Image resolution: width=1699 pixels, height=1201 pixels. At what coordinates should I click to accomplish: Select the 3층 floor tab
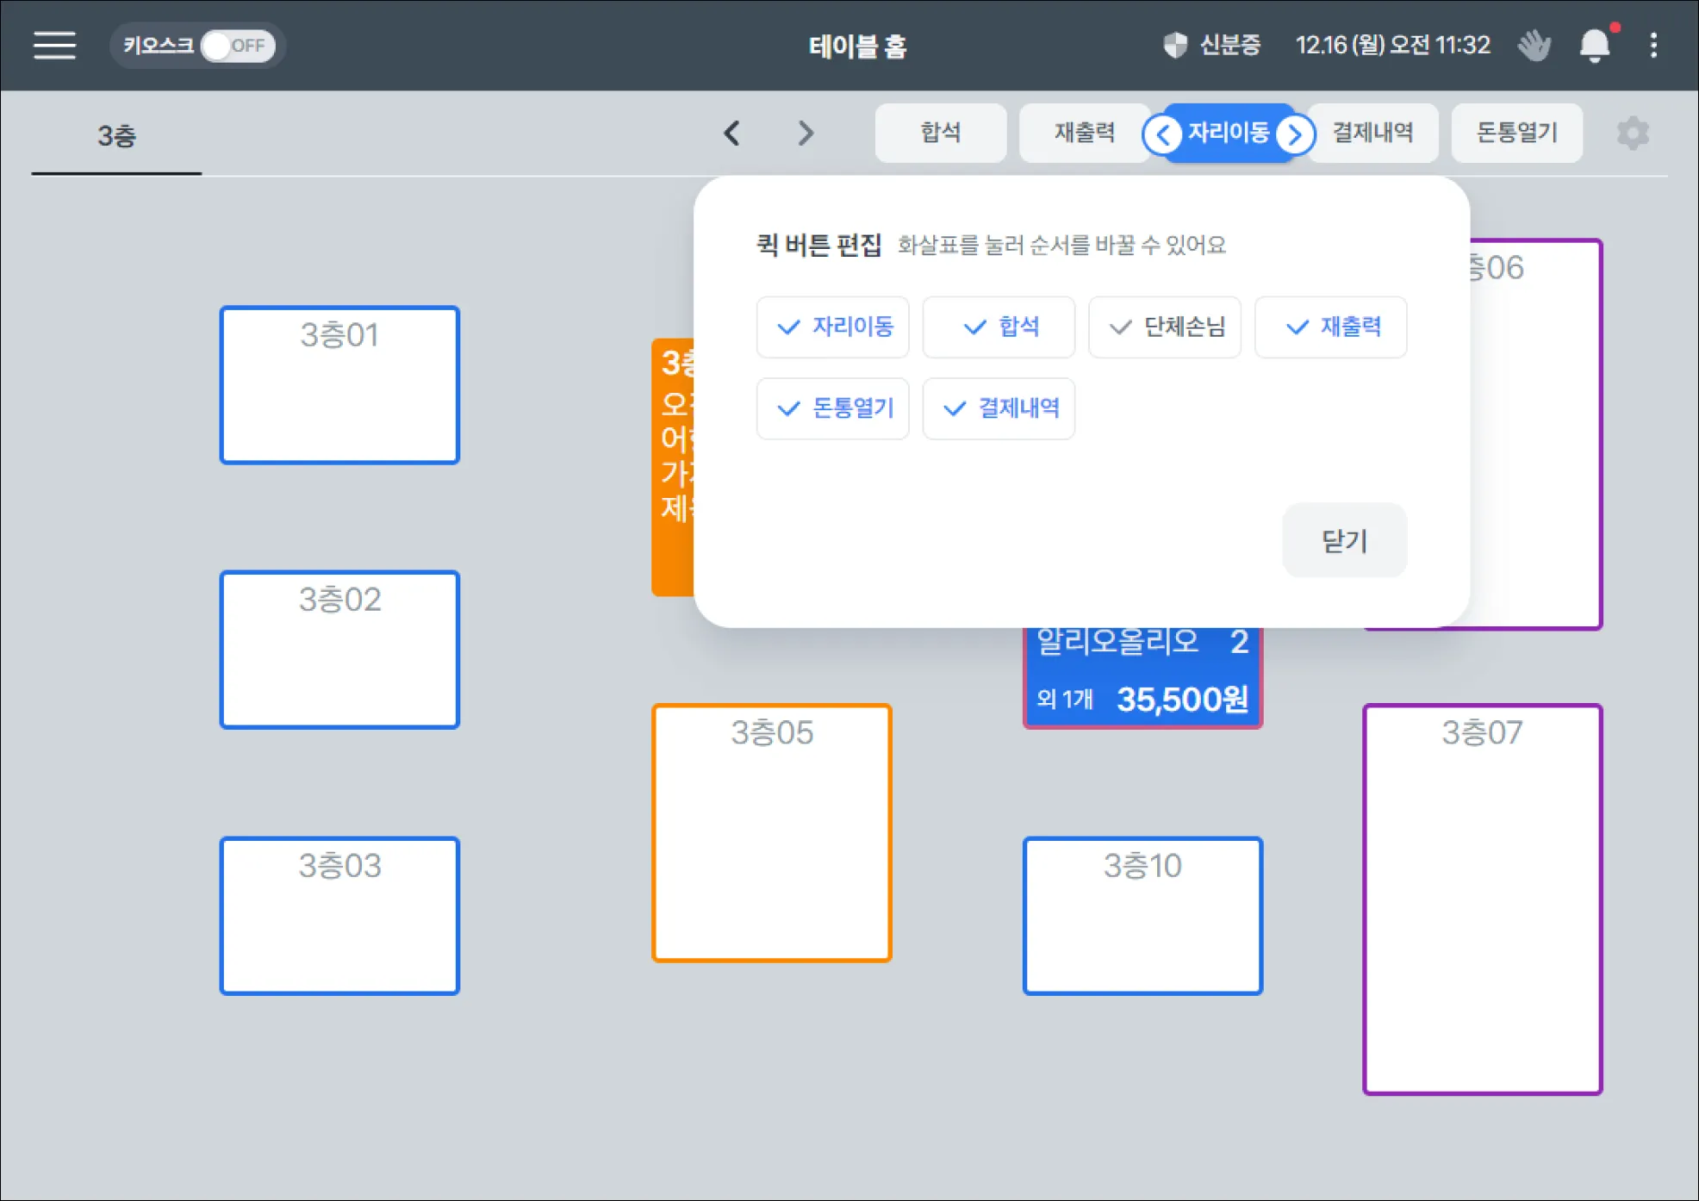coord(116,135)
